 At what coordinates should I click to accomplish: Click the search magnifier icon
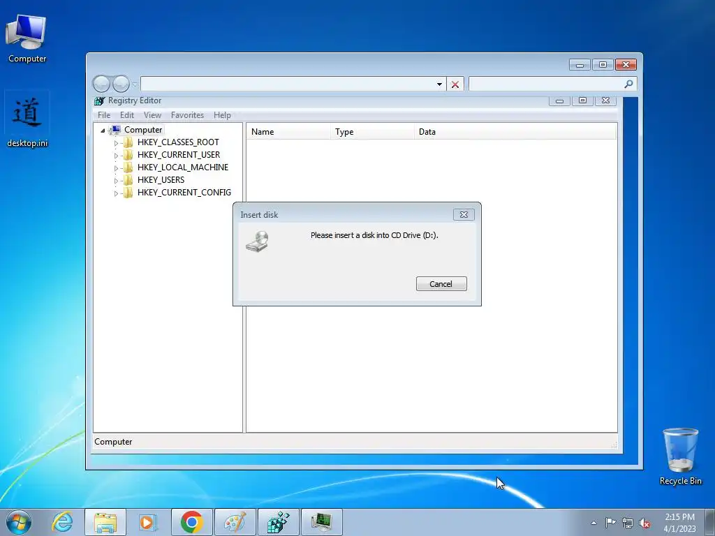click(628, 84)
